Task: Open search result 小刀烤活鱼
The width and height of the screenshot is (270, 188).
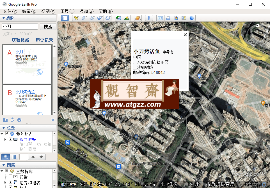Action: (25, 92)
